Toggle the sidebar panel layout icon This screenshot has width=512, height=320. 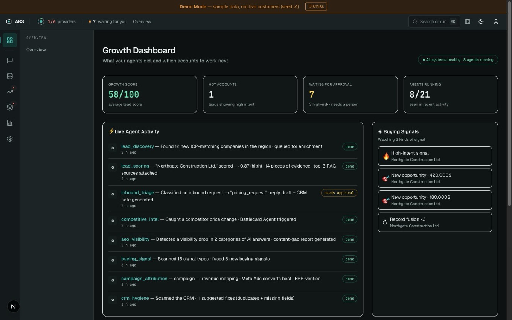(468, 21)
